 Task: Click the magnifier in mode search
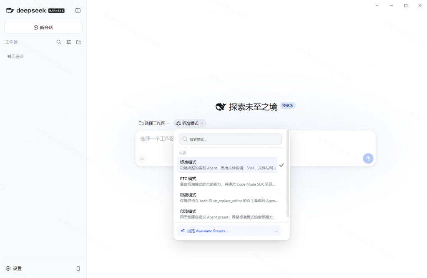pyautogui.click(x=185, y=139)
